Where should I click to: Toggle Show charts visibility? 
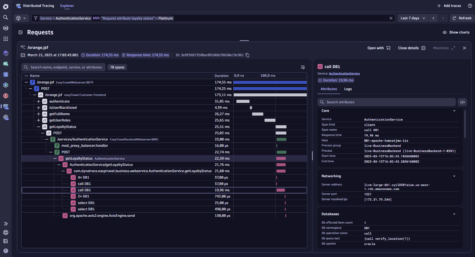click(x=456, y=32)
